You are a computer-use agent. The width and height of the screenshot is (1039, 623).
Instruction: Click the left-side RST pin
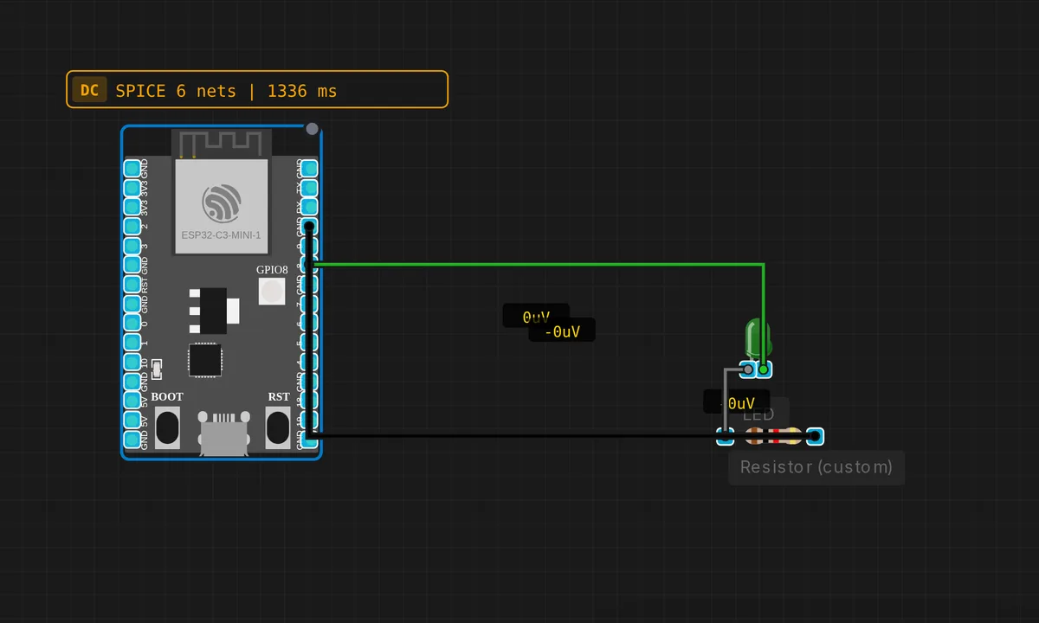coord(132,284)
